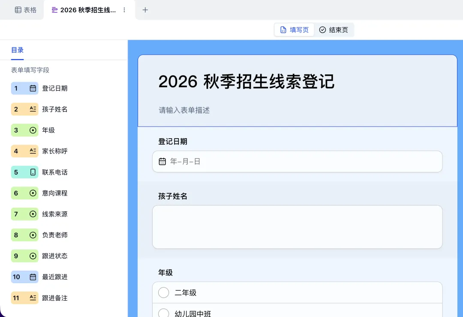This screenshot has height=317, width=463.
Task: Jump to the 家长称呼 field in the list
Action: pos(55,151)
